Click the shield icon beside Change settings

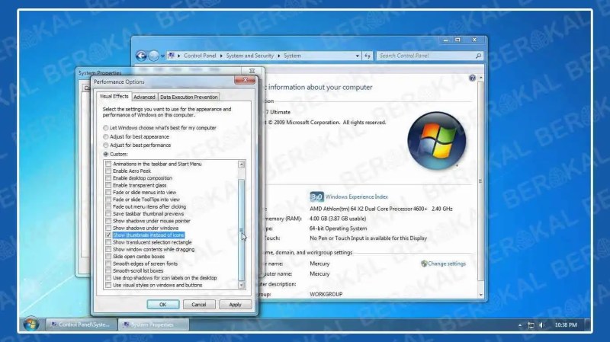point(424,264)
